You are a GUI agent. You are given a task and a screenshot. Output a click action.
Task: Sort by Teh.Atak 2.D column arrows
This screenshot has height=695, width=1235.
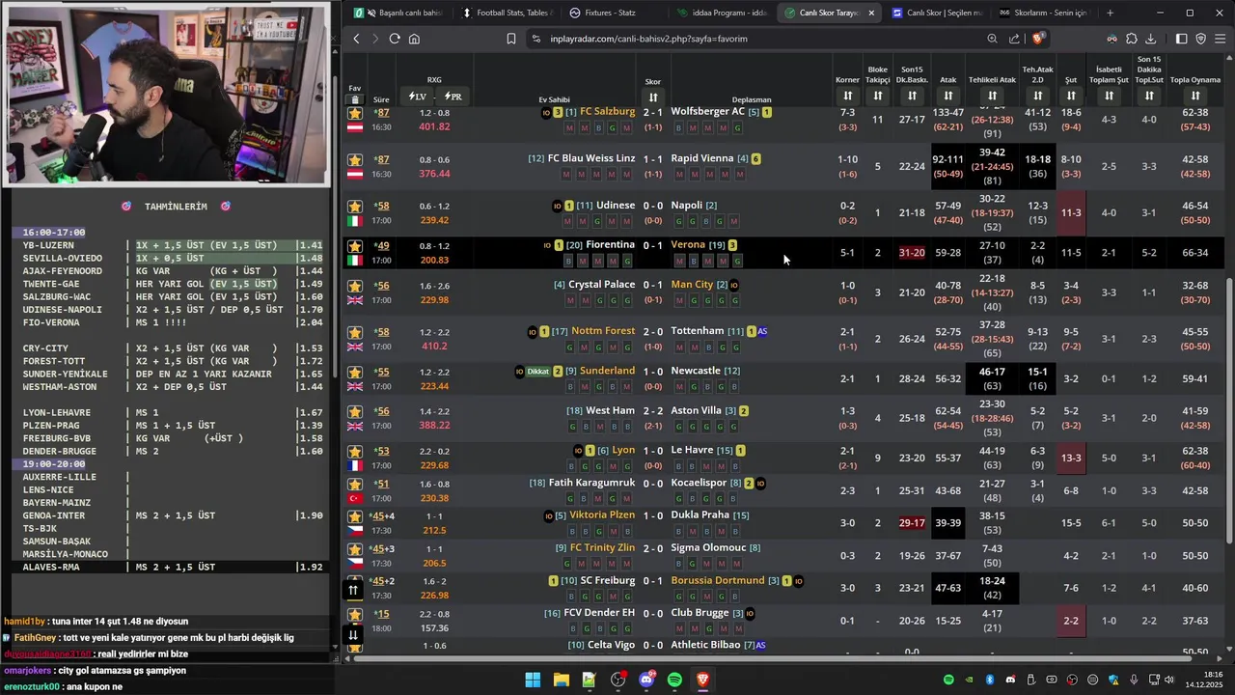pyautogui.click(x=1038, y=96)
